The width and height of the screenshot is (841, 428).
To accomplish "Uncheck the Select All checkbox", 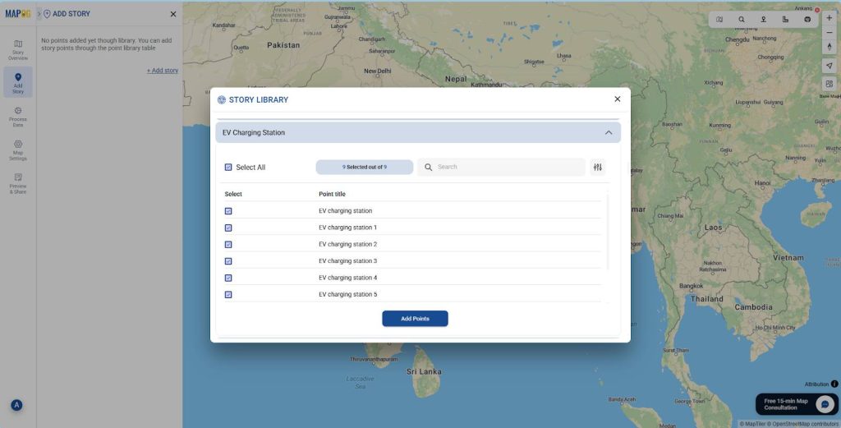I will click(228, 168).
